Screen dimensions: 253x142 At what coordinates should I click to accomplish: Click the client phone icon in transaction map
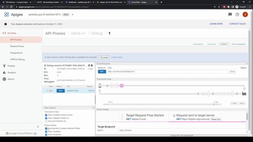pyautogui.click(x=100, y=86)
